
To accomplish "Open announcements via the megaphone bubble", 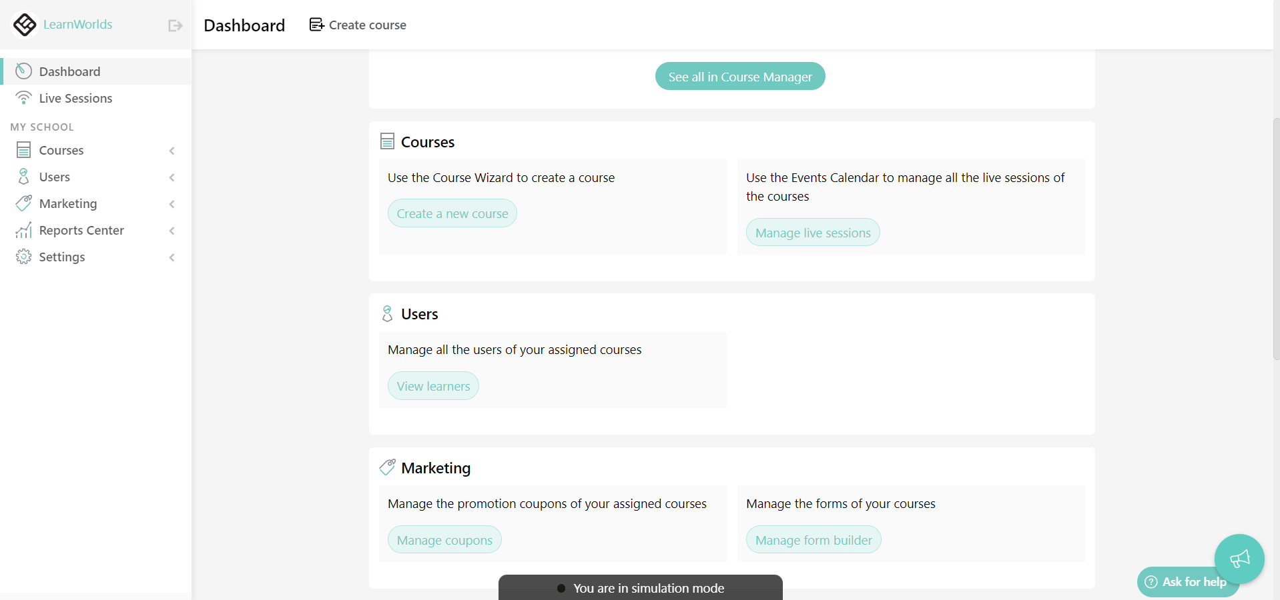I will pos(1239,559).
